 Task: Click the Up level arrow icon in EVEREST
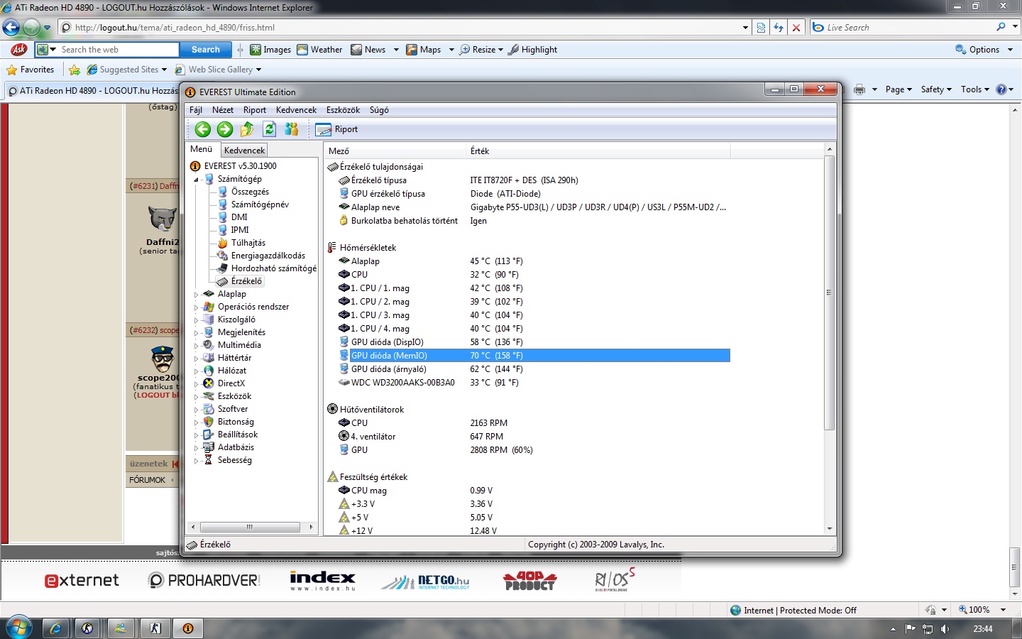pyautogui.click(x=247, y=129)
